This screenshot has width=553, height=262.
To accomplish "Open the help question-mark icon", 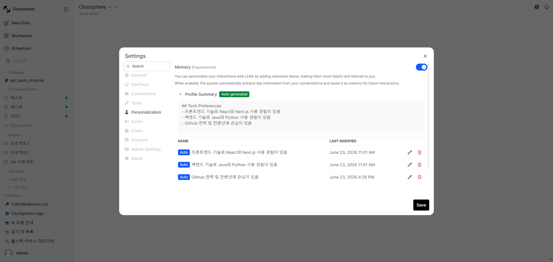I will click(x=537, y=7).
